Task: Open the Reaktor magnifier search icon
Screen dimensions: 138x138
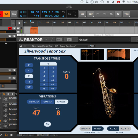Action: (52, 39)
